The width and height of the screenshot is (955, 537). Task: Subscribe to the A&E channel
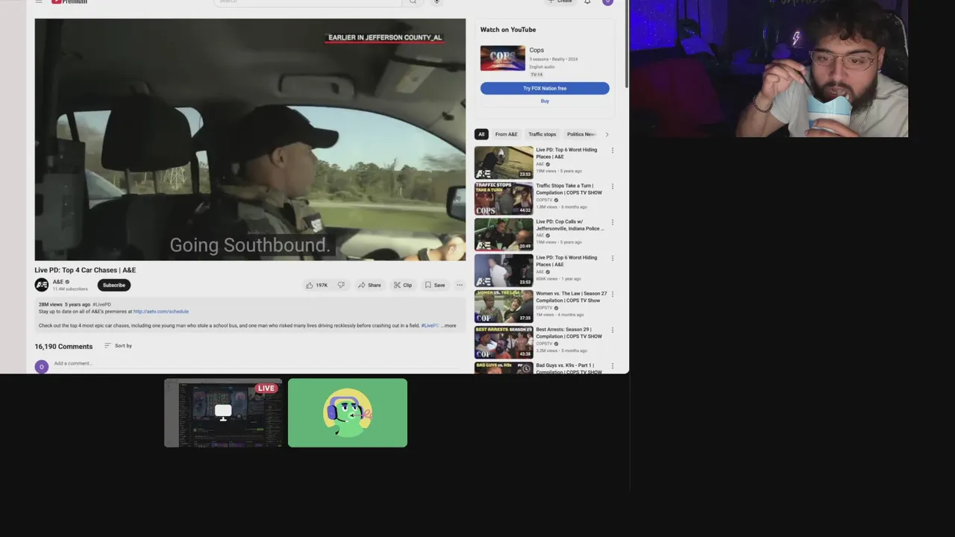click(114, 285)
